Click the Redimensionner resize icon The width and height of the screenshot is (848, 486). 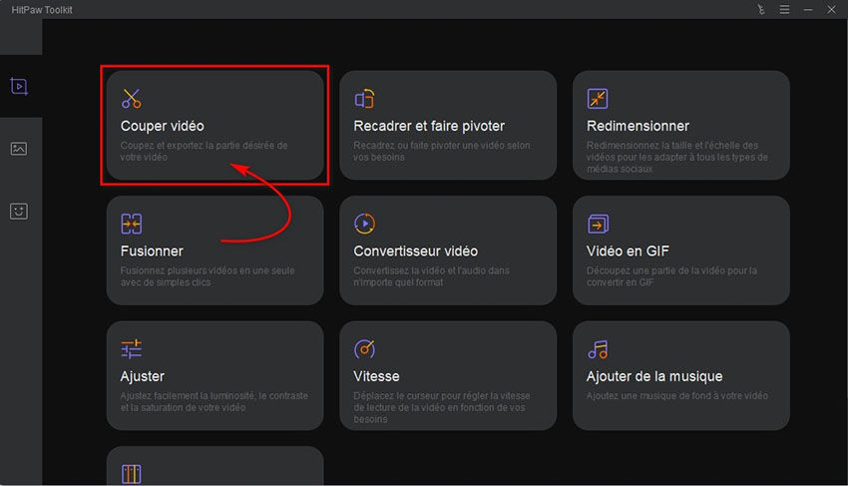coord(598,99)
